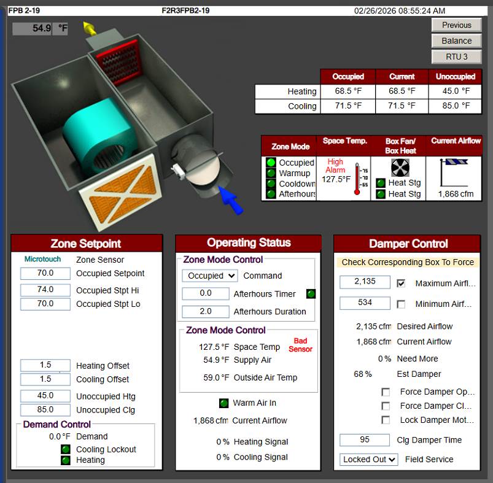493x483 pixels.
Task: Click the box fan icon
Action: click(x=400, y=168)
